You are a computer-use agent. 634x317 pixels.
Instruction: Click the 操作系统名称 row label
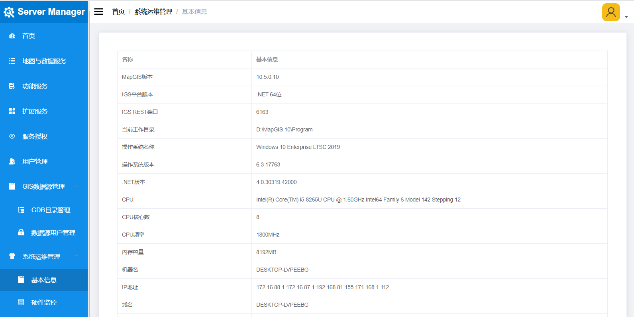pos(138,147)
